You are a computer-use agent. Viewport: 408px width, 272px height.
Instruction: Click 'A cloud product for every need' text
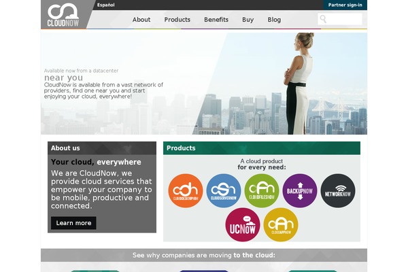pos(262,165)
